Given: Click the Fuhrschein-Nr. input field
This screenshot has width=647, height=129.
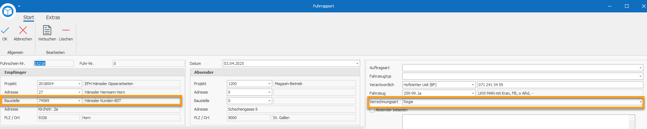Looking at the screenshot, I should (53, 63).
